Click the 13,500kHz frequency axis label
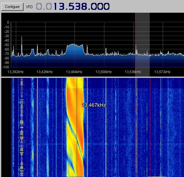This screenshot has height=177, width=184. [103, 72]
